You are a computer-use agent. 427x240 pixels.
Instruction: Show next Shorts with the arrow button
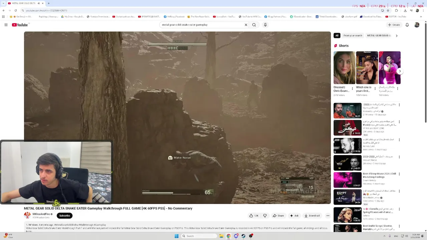400,71
